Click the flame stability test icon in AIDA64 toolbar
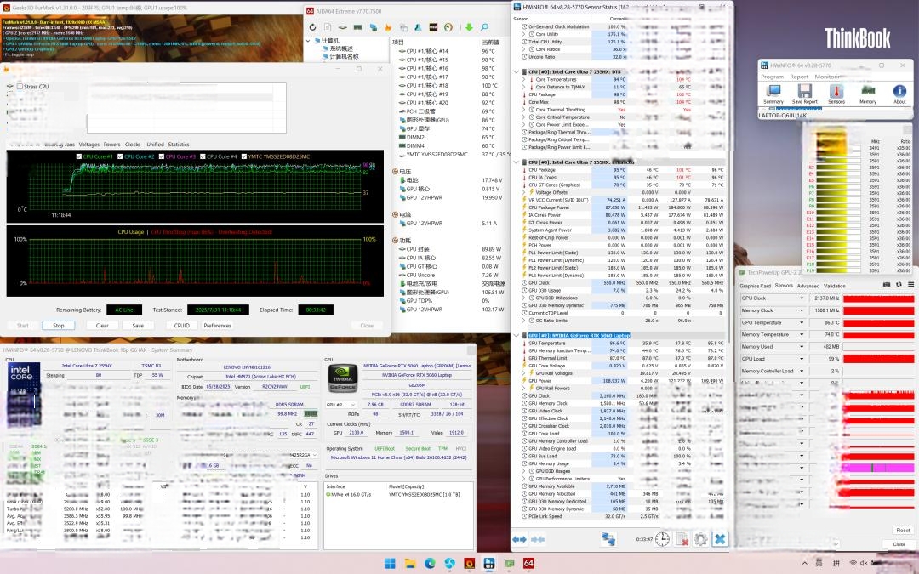This screenshot has height=574, width=919. (x=388, y=27)
